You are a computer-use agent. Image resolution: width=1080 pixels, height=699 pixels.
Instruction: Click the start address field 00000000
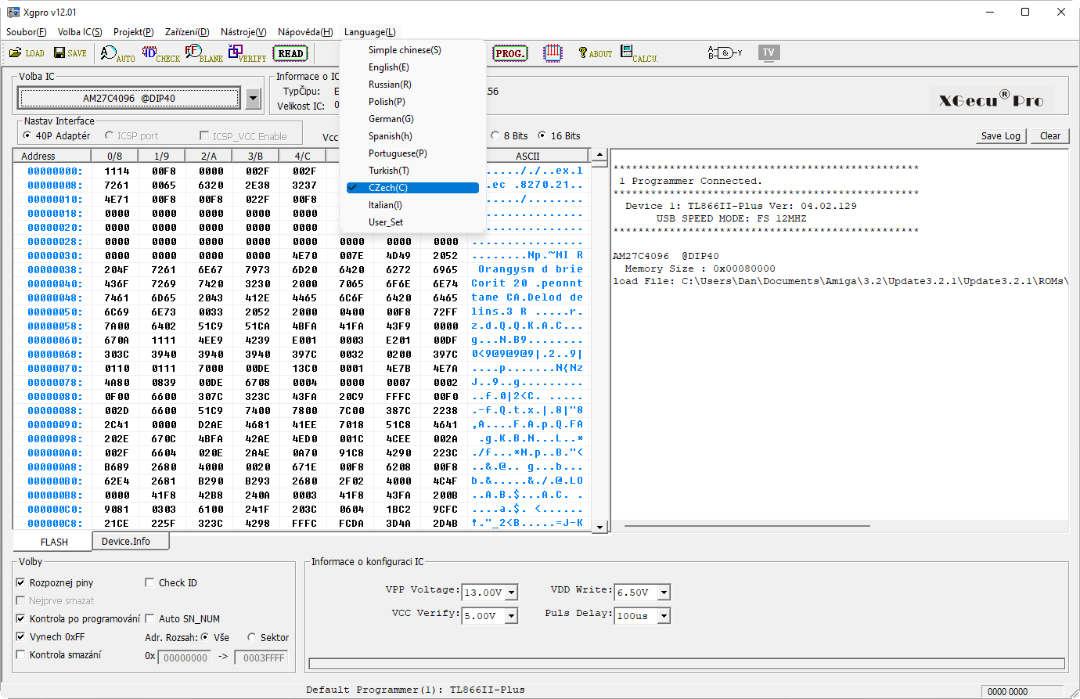click(185, 658)
